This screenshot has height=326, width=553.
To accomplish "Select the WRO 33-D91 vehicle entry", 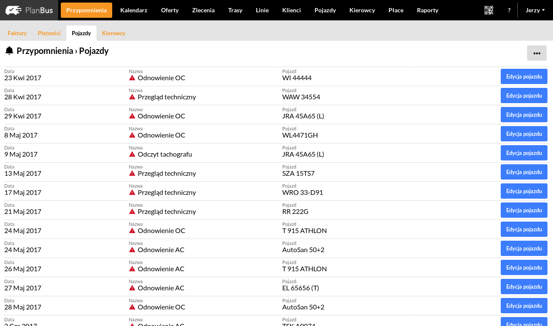I will point(302,192).
